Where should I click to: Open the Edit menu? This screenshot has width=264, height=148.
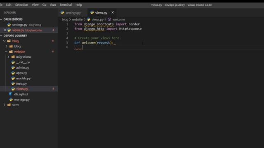[9, 5]
